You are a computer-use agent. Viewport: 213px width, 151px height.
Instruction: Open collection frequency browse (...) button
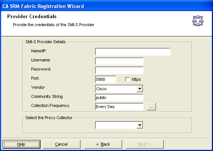[x=151, y=107]
